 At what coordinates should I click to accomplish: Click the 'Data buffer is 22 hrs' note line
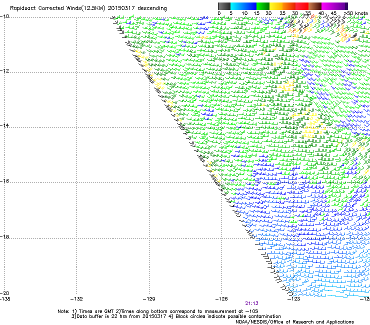click(176, 316)
